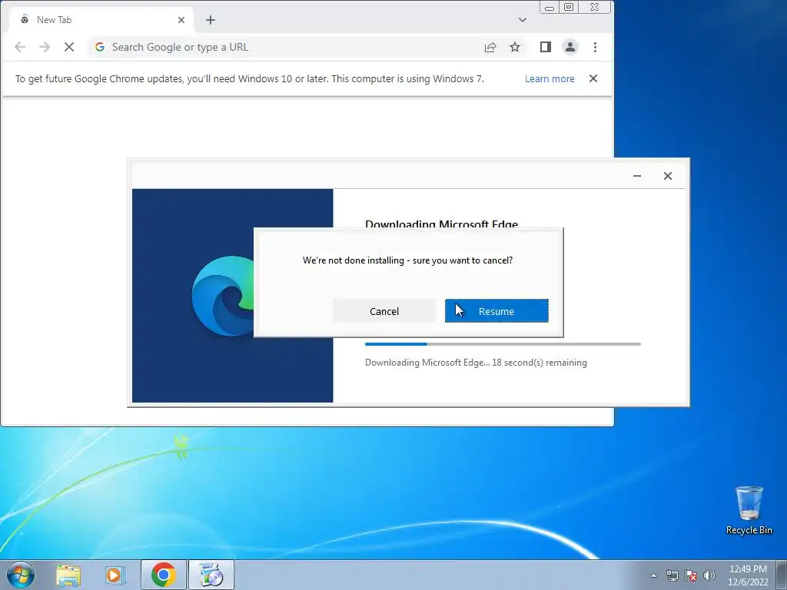787x590 pixels.
Task: Click the Resume button in the dialog
Action: [496, 311]
